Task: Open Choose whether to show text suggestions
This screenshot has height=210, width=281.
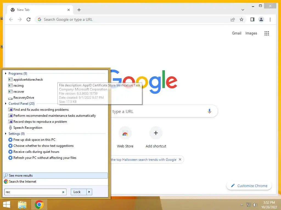Action: tap(41, 146)
